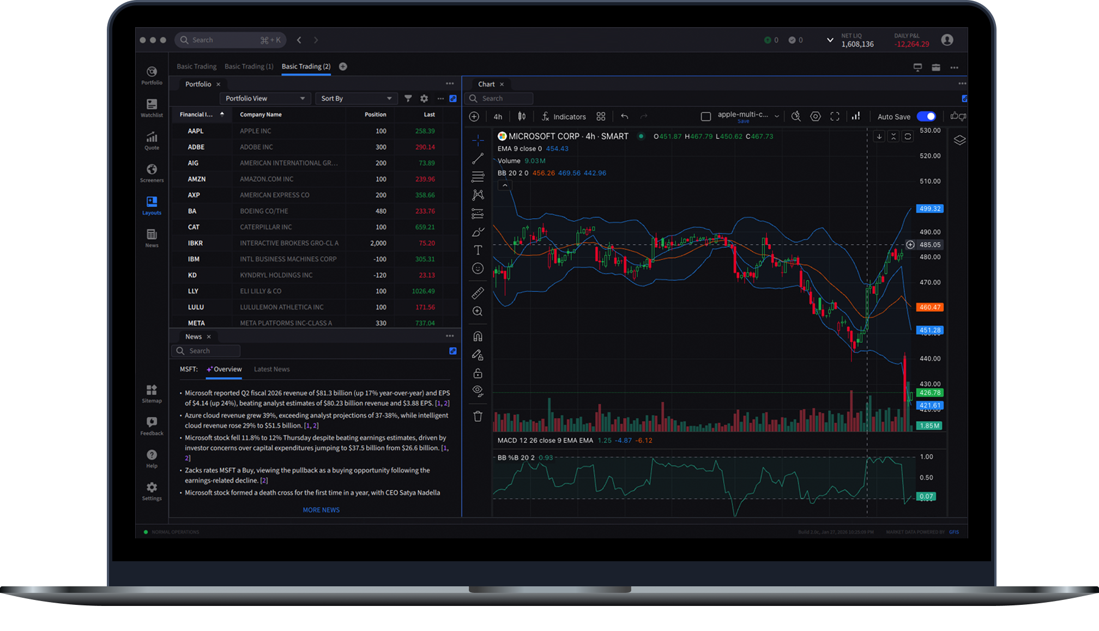Add a new layout tab
This screenshot has height=631, width=1099.
[343, 66]
